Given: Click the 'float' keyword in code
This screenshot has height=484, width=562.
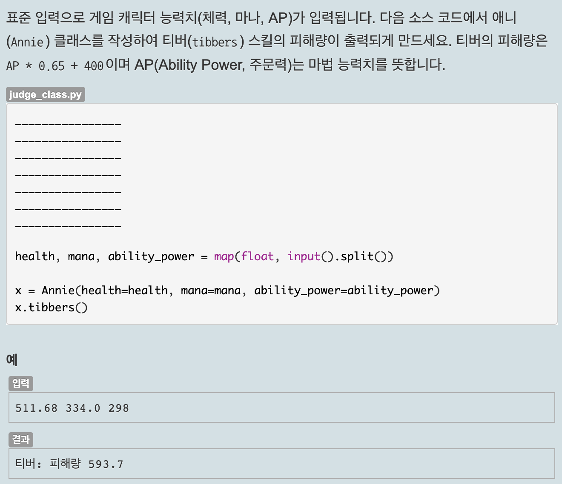Looking at the screenshot, I should click(258, 256).
